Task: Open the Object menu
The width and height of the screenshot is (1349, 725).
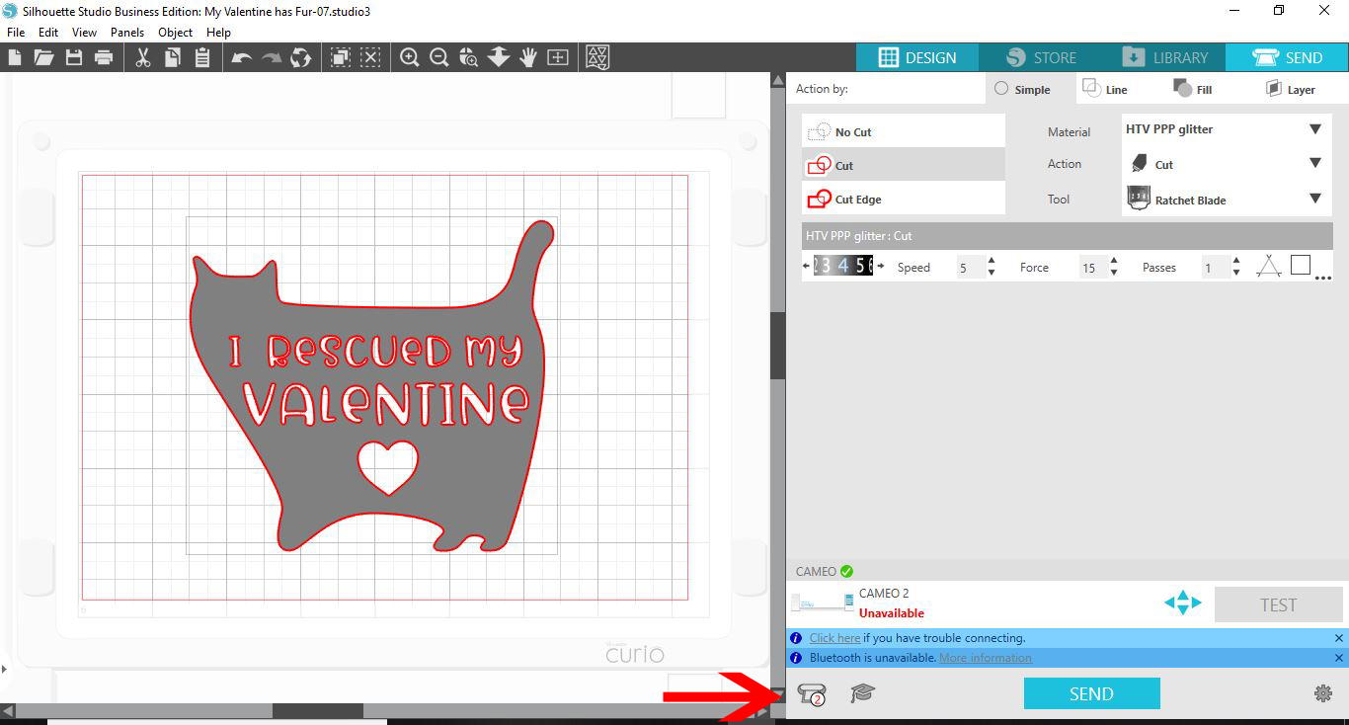Action: (175, 32)
